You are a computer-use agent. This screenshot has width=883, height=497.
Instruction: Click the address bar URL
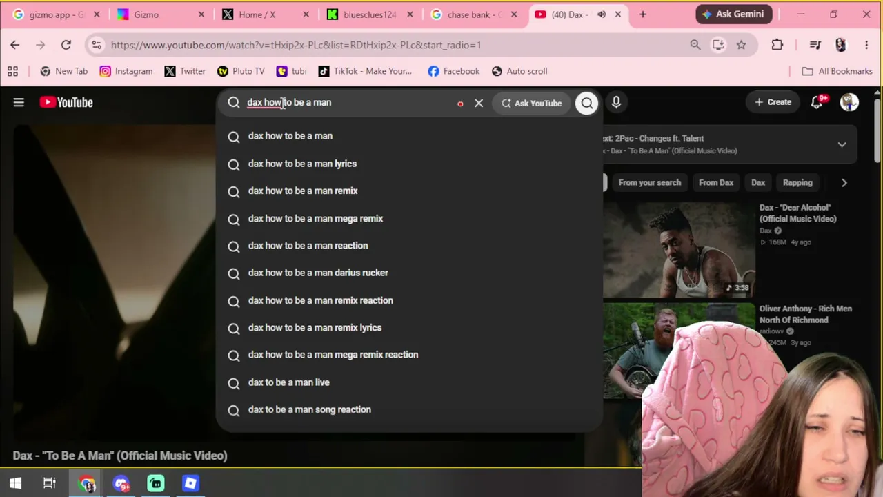(x=296, y=45)
